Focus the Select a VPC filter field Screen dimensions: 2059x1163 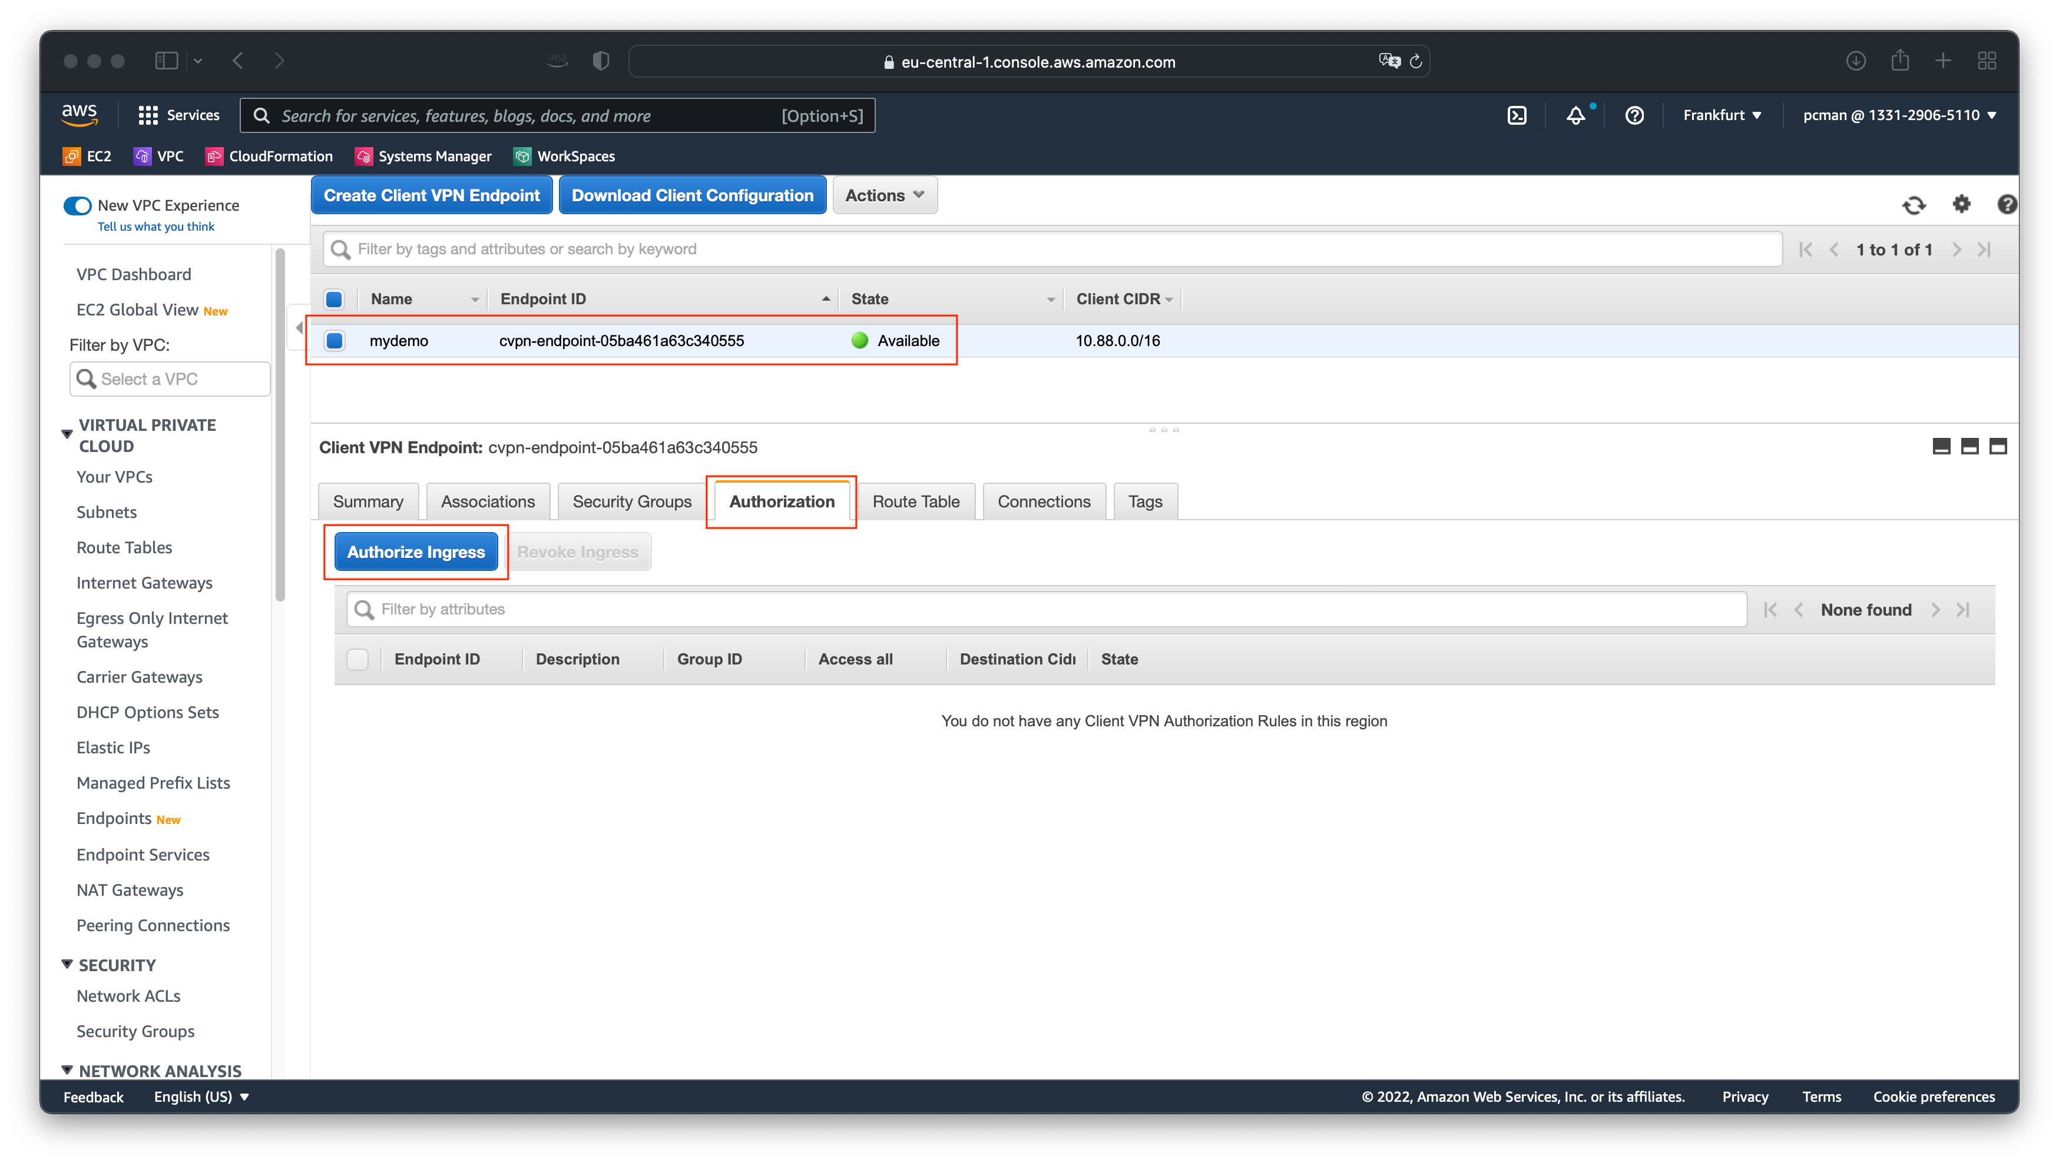pyautogui.click(x=170, y=380)
